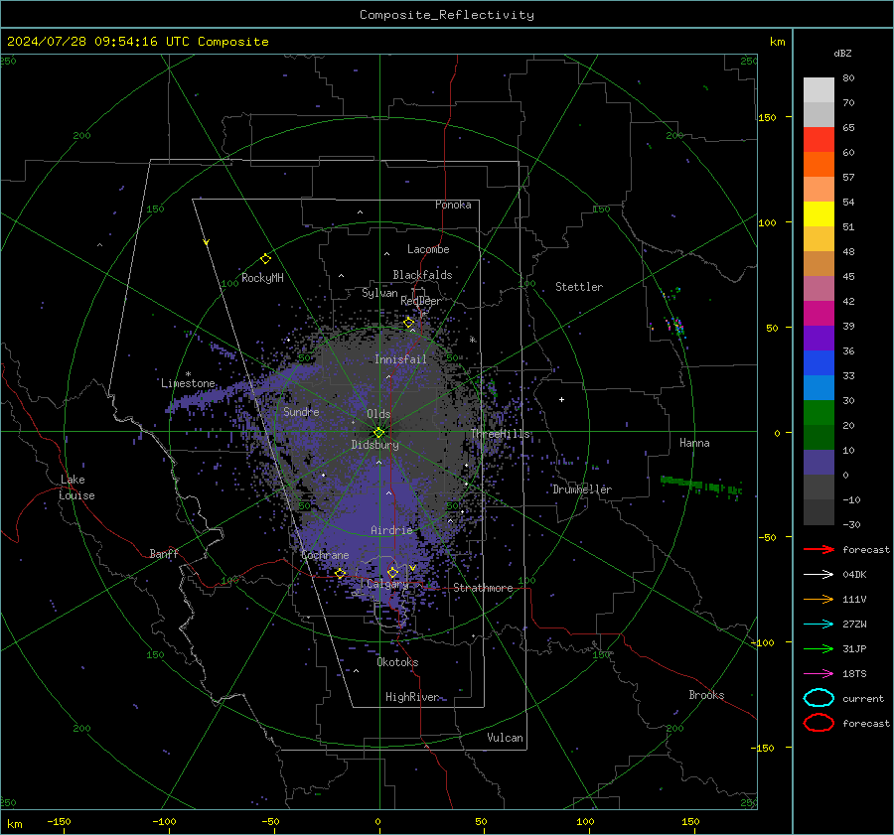
Task: Pick the slate-purple 0 dBZ legend swatch
Action: [819, 463]
